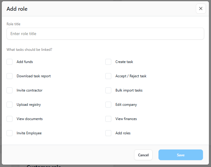
Task: Enable the Add roles checkbox
Action: pyautogui.click(x=108, y=133)
